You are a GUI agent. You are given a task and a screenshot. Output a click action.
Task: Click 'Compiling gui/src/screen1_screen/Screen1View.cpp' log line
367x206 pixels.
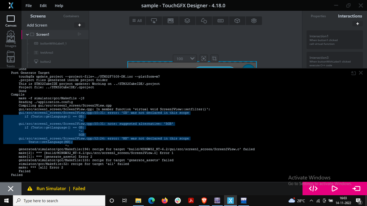pyautogui.click(x=65, y=106)
